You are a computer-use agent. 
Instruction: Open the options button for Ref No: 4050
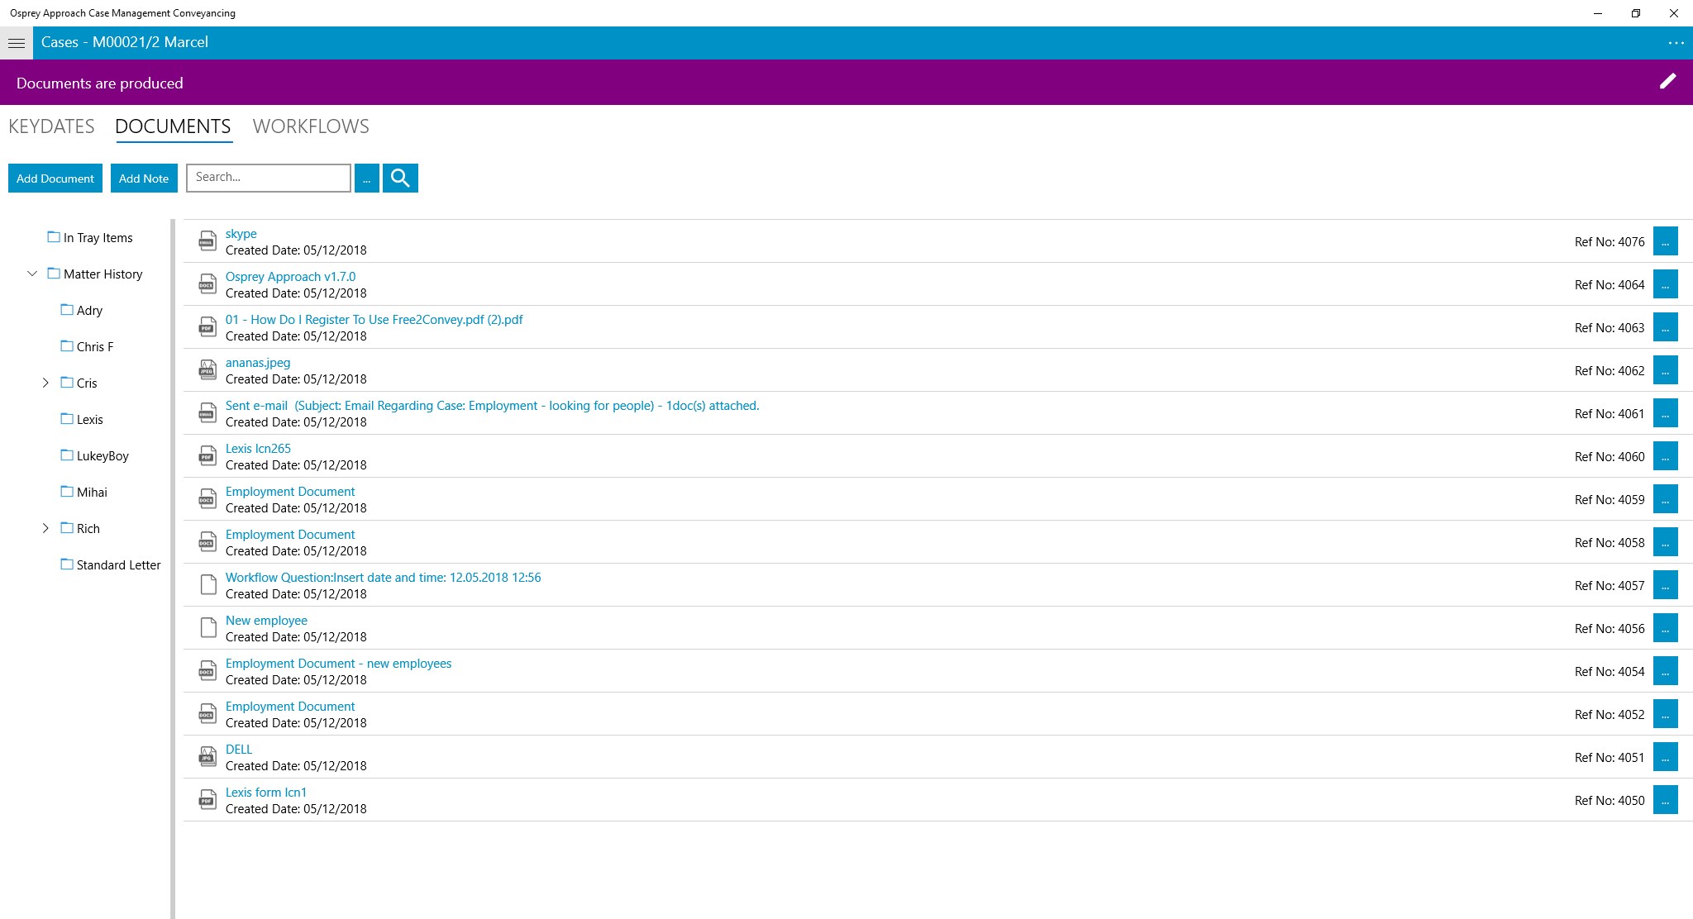1665,800
